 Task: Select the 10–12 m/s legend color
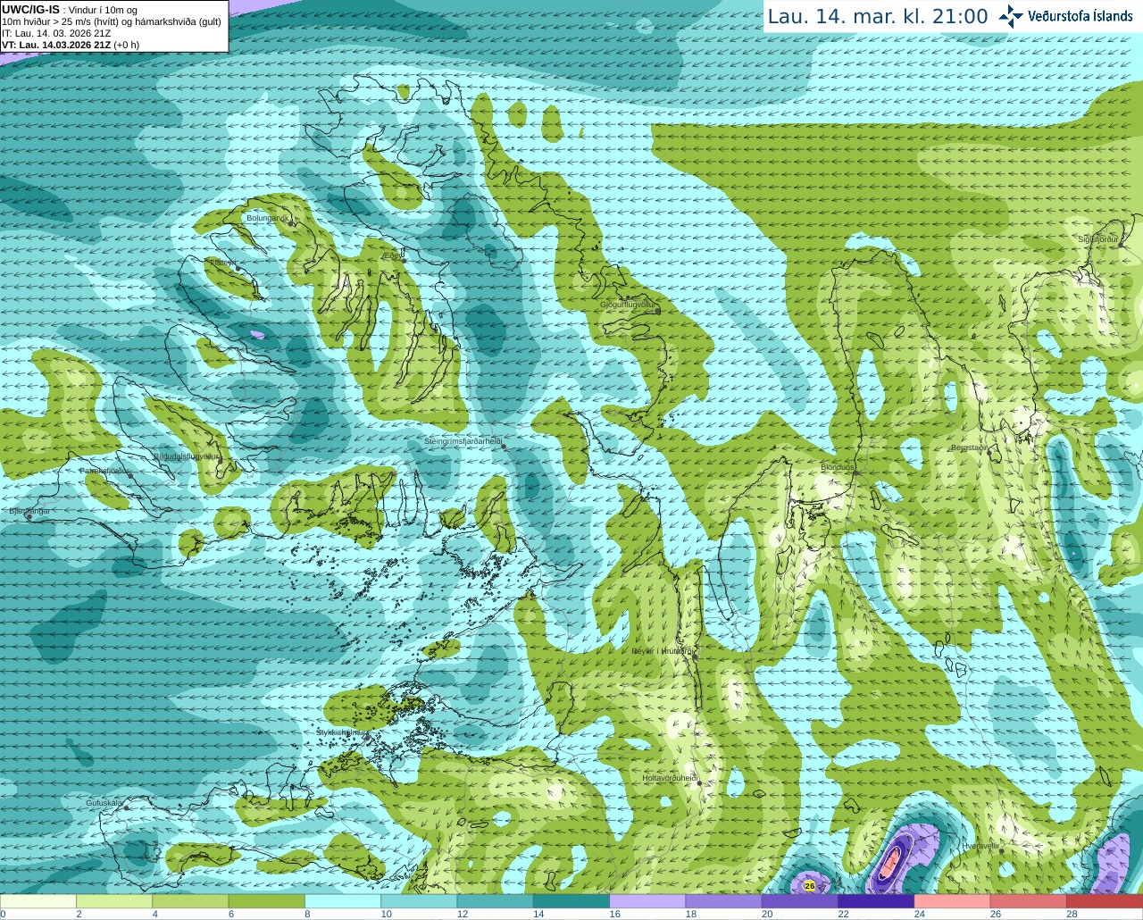tap(419, 901)
